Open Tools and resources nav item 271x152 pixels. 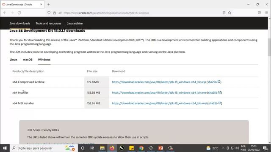click(48, 23)
